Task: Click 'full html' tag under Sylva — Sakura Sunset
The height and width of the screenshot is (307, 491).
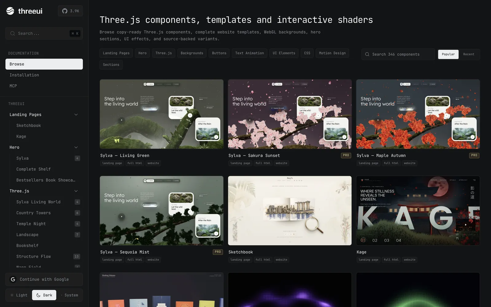Action: [263, 163]
